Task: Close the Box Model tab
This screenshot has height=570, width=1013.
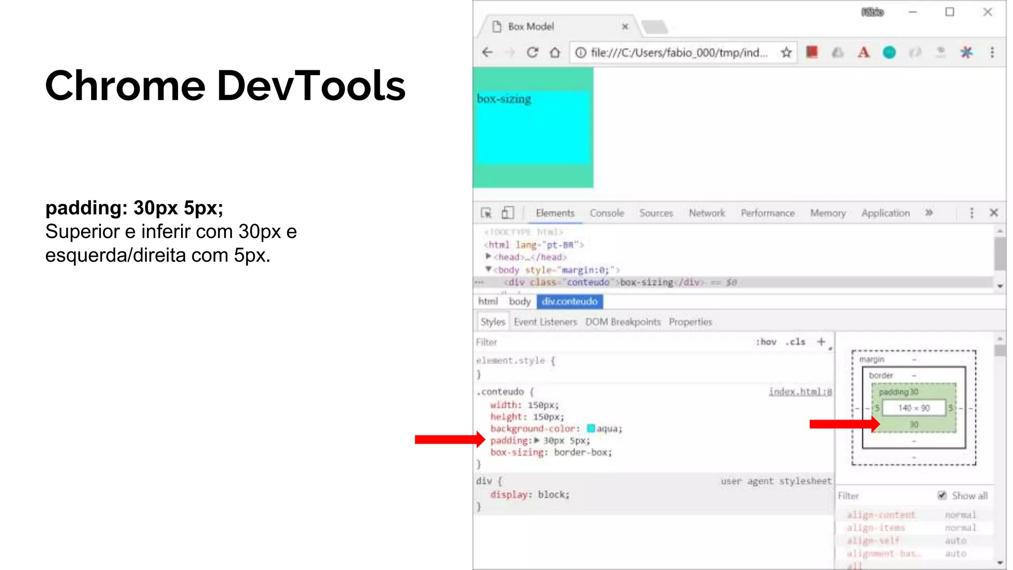Action: [625, 27]
